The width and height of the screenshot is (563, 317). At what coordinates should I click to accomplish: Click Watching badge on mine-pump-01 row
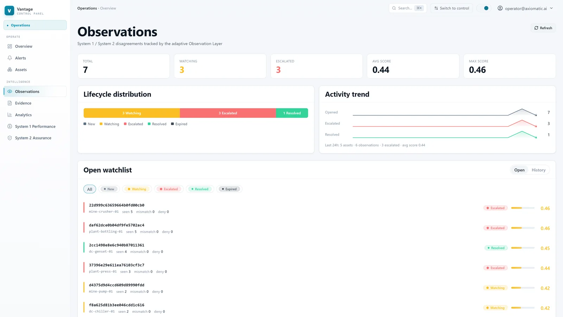coord(495,288)
